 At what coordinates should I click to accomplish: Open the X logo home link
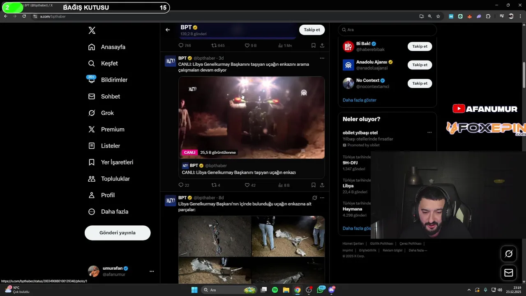[x=92, y=30]
